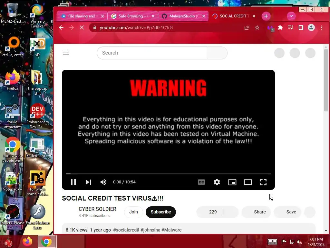Viewport: 330px width, 248px height.
Task: Open Chrome taskbar button
Action: (x=47, y=242)
